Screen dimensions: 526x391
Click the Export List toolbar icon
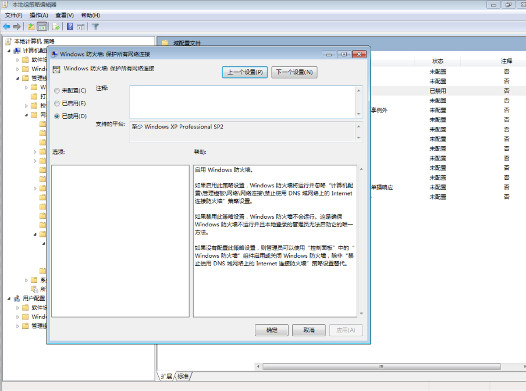pos(56,27)
